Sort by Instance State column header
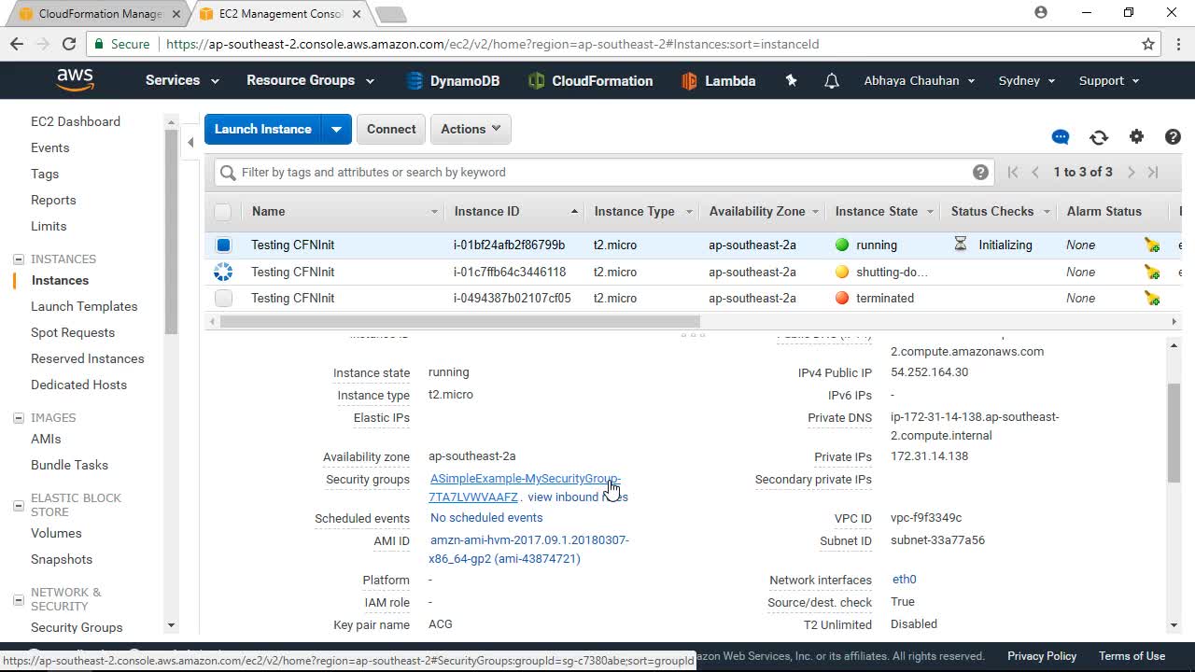 [884, 212]
